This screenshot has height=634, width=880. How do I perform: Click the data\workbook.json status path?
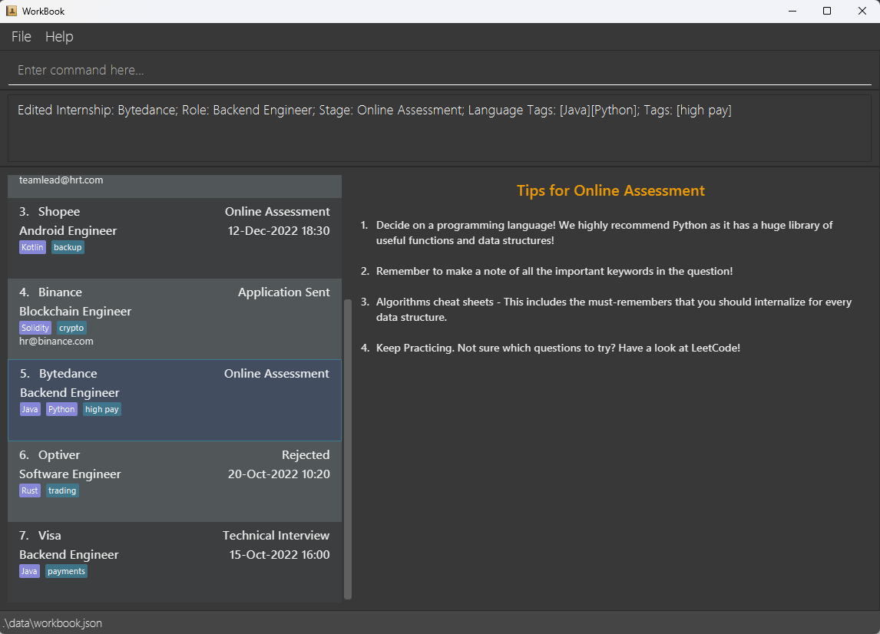52,623
